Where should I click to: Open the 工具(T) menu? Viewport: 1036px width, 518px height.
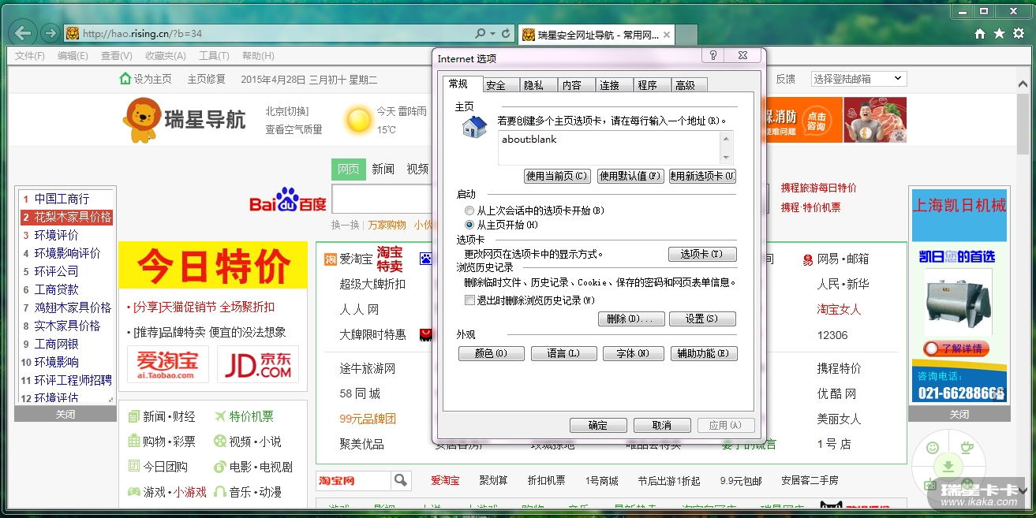[214, 56]
